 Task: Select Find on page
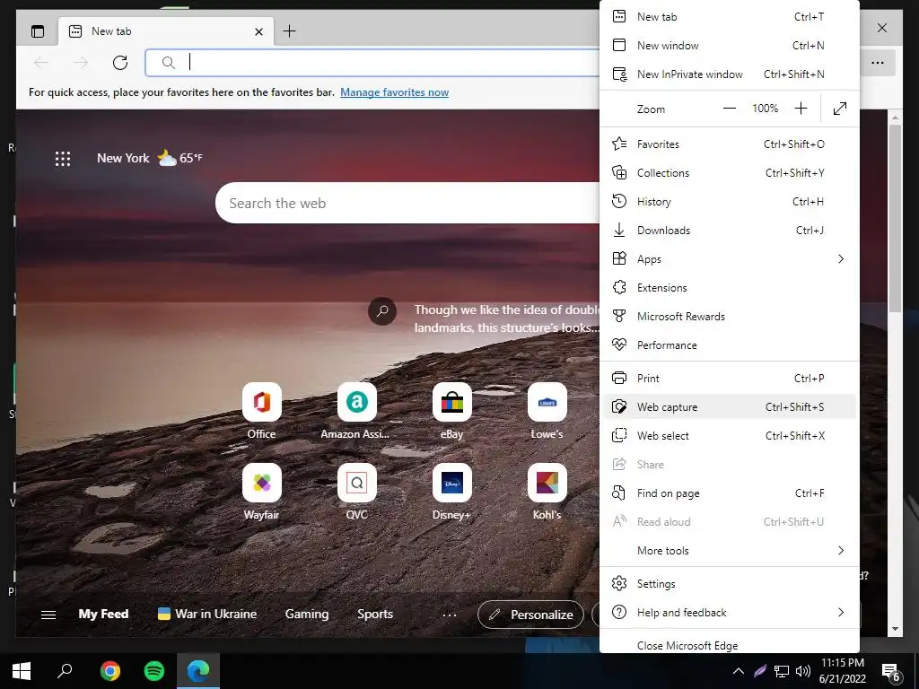point(729,493)
